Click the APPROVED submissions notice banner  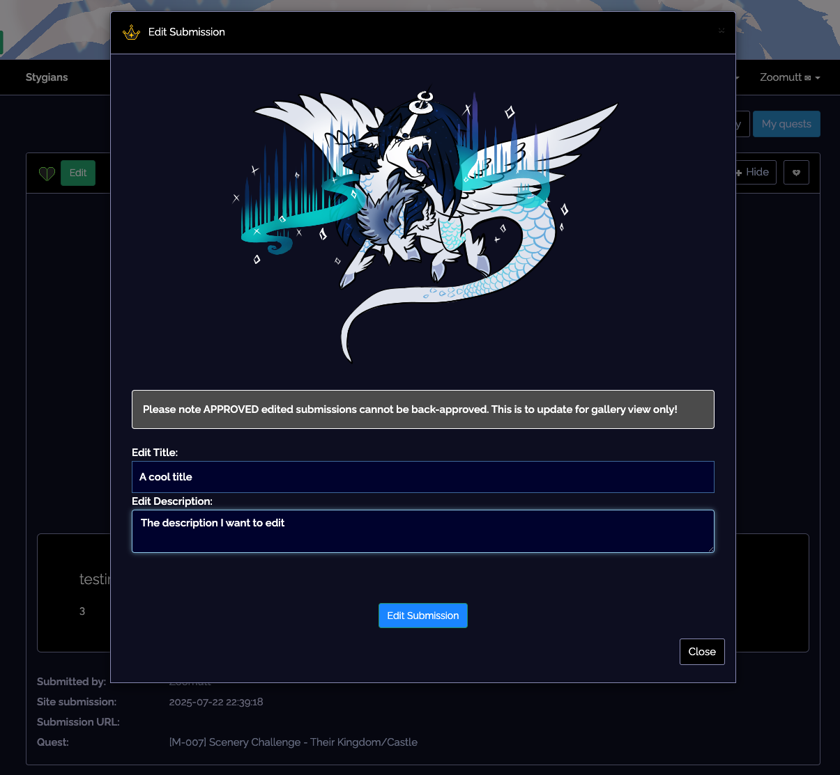[x=422, y=409]
